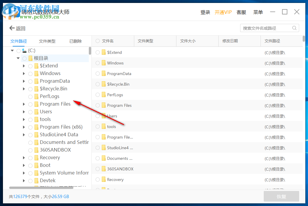Click the $Extend folder icon in file list
The width and height of the screenshot is (308, 206).
pyautogui.click(x=104, y=52)
